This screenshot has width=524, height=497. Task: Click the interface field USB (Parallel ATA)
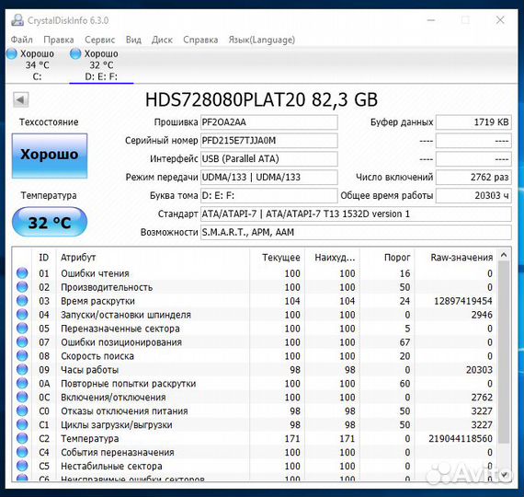[x=269, y=158]
